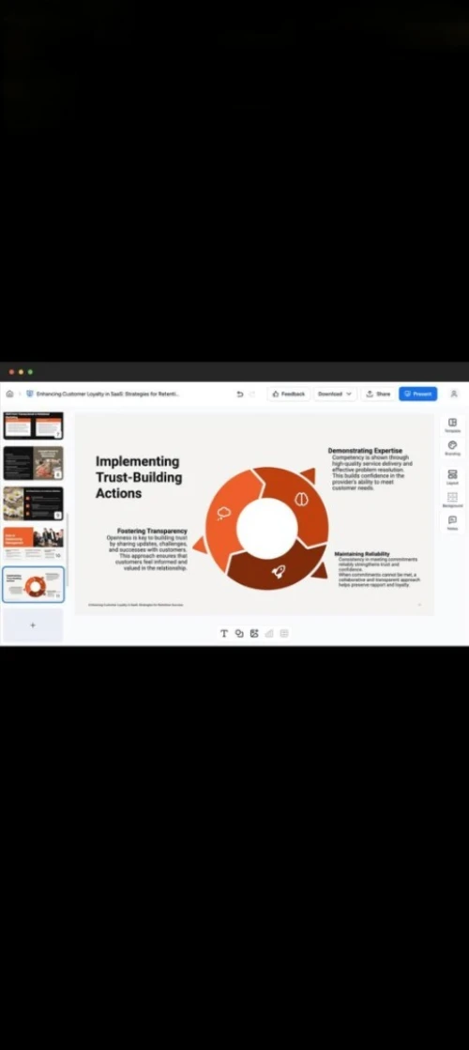This screenshot has width=469, height=1050.
Task: Open the Feedback button
Action: point(288,394)
